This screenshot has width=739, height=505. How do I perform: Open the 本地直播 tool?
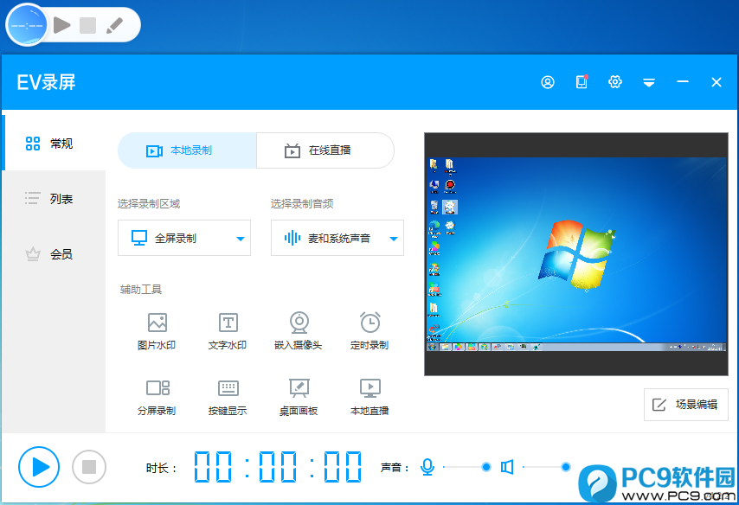(370, 397)
